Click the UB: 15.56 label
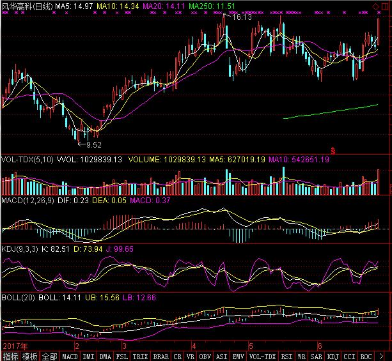Viewport: 392px width, 361px height. (x=102, y=298)
